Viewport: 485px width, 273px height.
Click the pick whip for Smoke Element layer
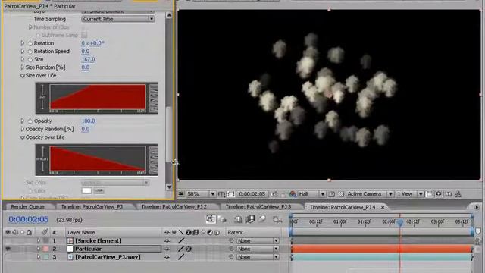pos(231,240)
